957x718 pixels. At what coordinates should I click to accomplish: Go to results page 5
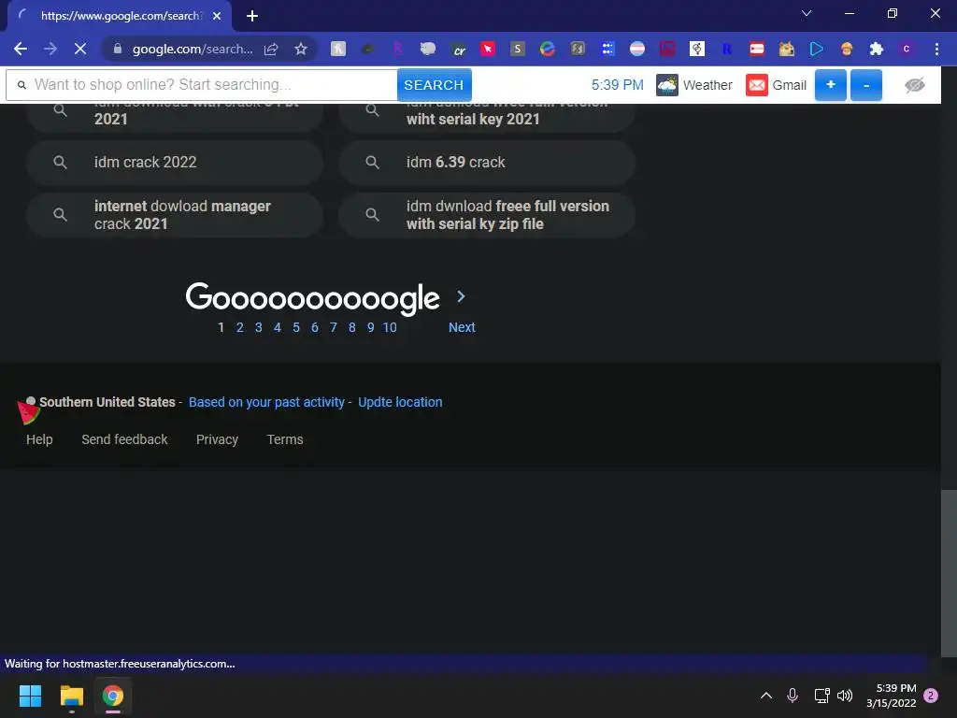[296, 327]
